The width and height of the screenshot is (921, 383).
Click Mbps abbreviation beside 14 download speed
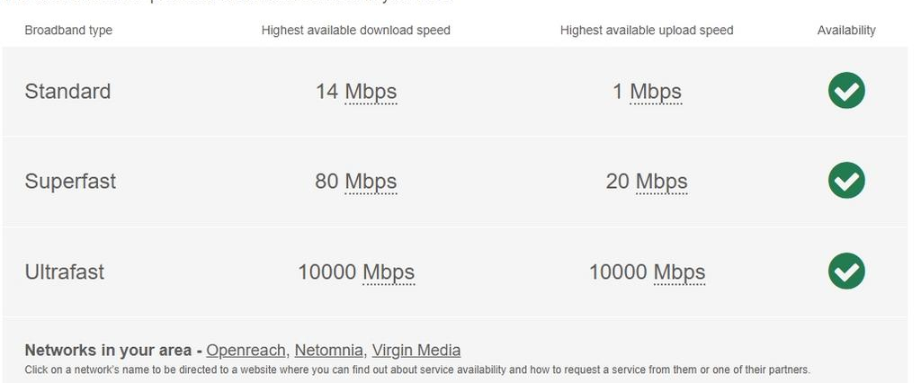[371, 92]
